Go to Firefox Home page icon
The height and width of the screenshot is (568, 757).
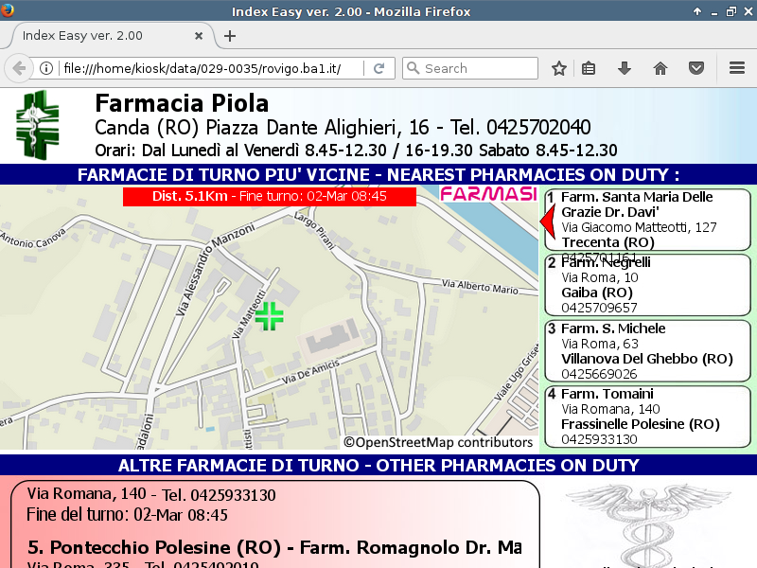[x=660, y=68]
